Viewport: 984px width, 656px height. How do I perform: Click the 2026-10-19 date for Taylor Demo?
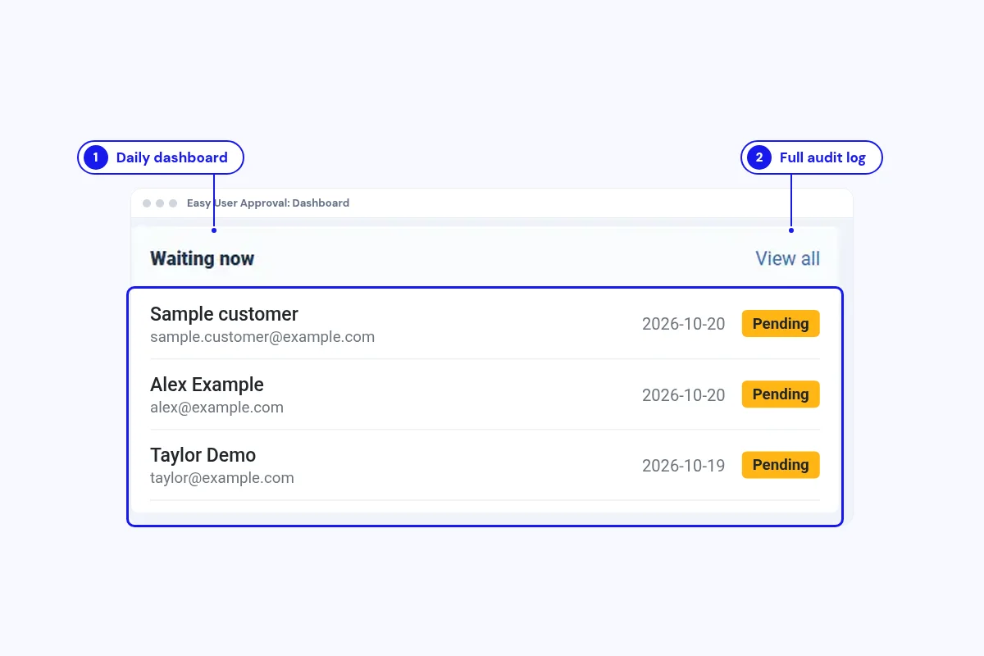click(x=683, y=466)
